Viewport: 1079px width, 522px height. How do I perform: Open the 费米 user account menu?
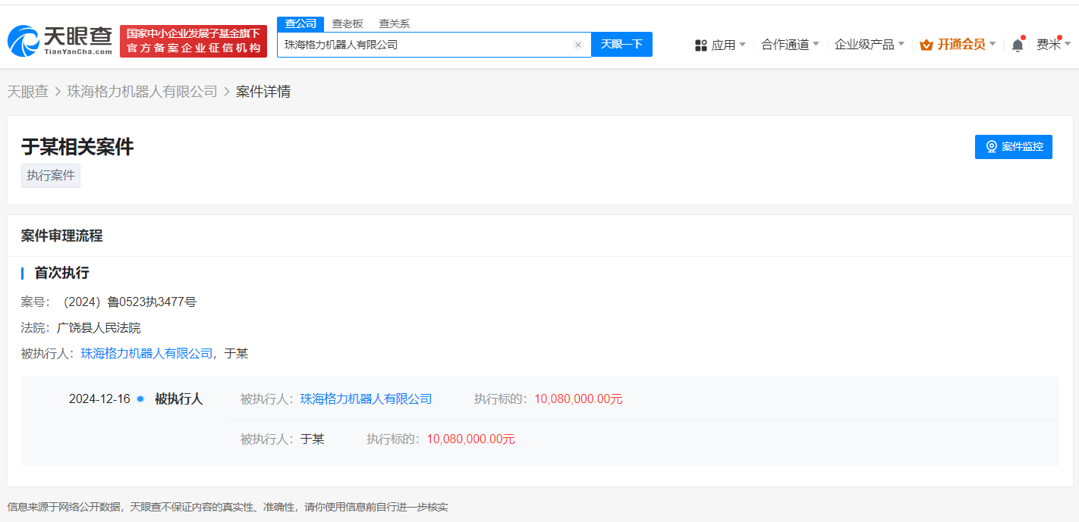(1053, 45)
